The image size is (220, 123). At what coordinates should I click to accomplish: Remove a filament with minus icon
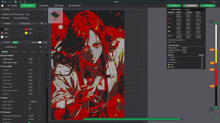37,24
